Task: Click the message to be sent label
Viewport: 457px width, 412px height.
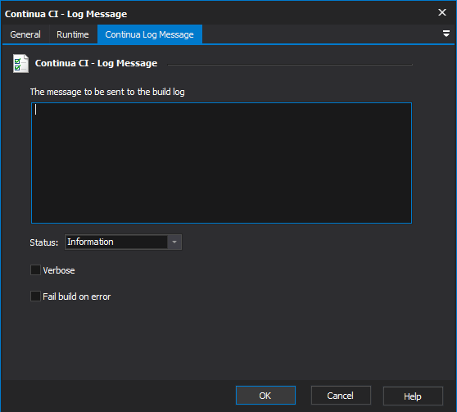Action: pos(107,92)
